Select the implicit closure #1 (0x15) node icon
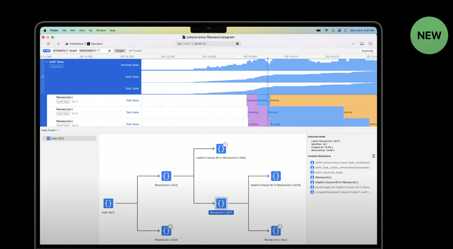This screenshot has height=249, width=453. click(276, 176)
